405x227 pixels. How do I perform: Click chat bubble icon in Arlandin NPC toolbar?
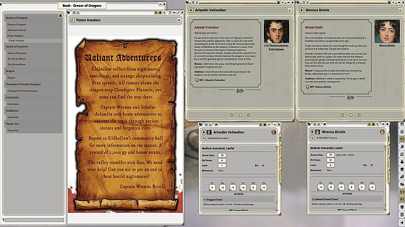pyautogui.click(x=216, y=125)
